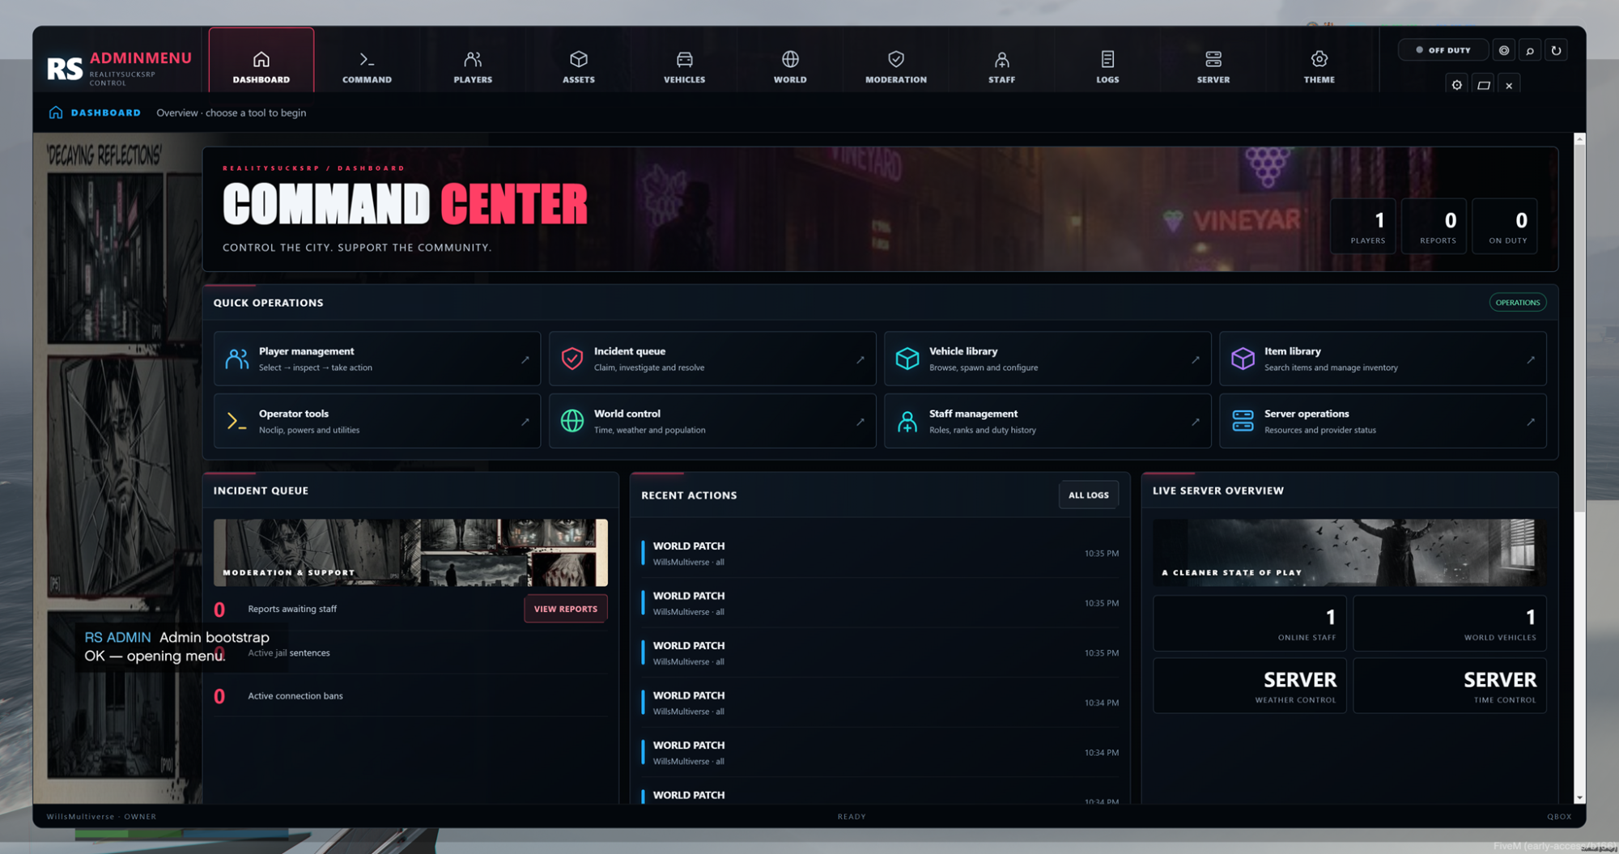Click the OPERATIONS badge in Quick Operations
The width and height of the screenshot is (1619, 854).
(x=1517, y=303)
